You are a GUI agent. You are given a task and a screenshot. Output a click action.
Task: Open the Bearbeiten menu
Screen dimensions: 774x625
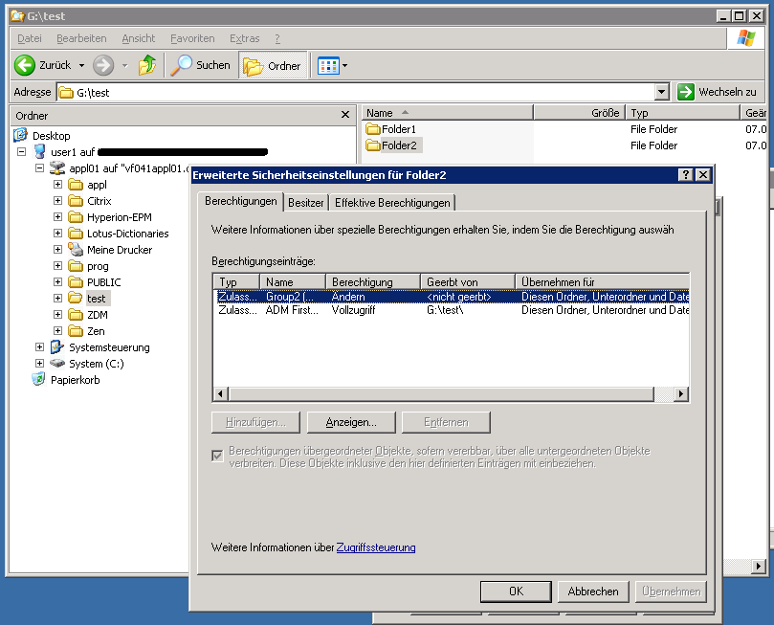[81, 38]
